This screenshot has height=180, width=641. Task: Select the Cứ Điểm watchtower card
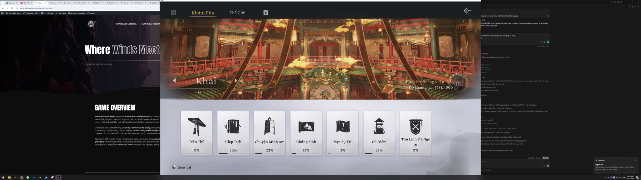[379, 133]
